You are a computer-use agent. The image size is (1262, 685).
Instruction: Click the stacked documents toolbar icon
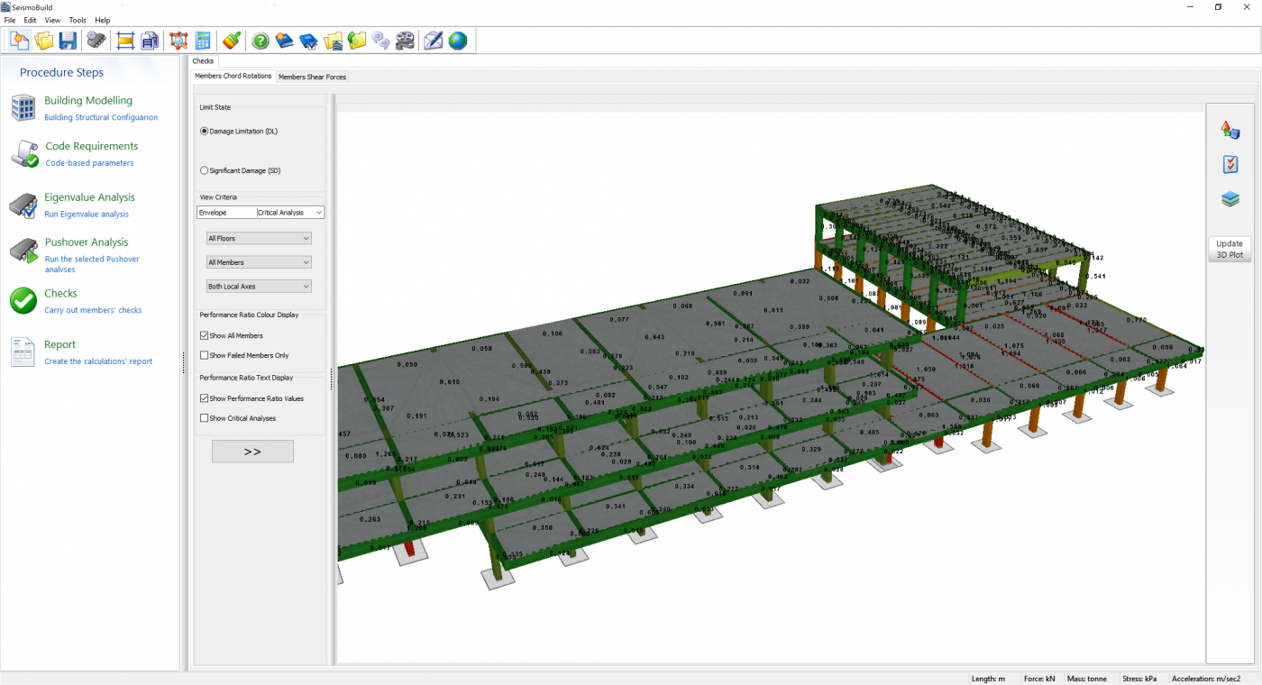pos(150,41)
